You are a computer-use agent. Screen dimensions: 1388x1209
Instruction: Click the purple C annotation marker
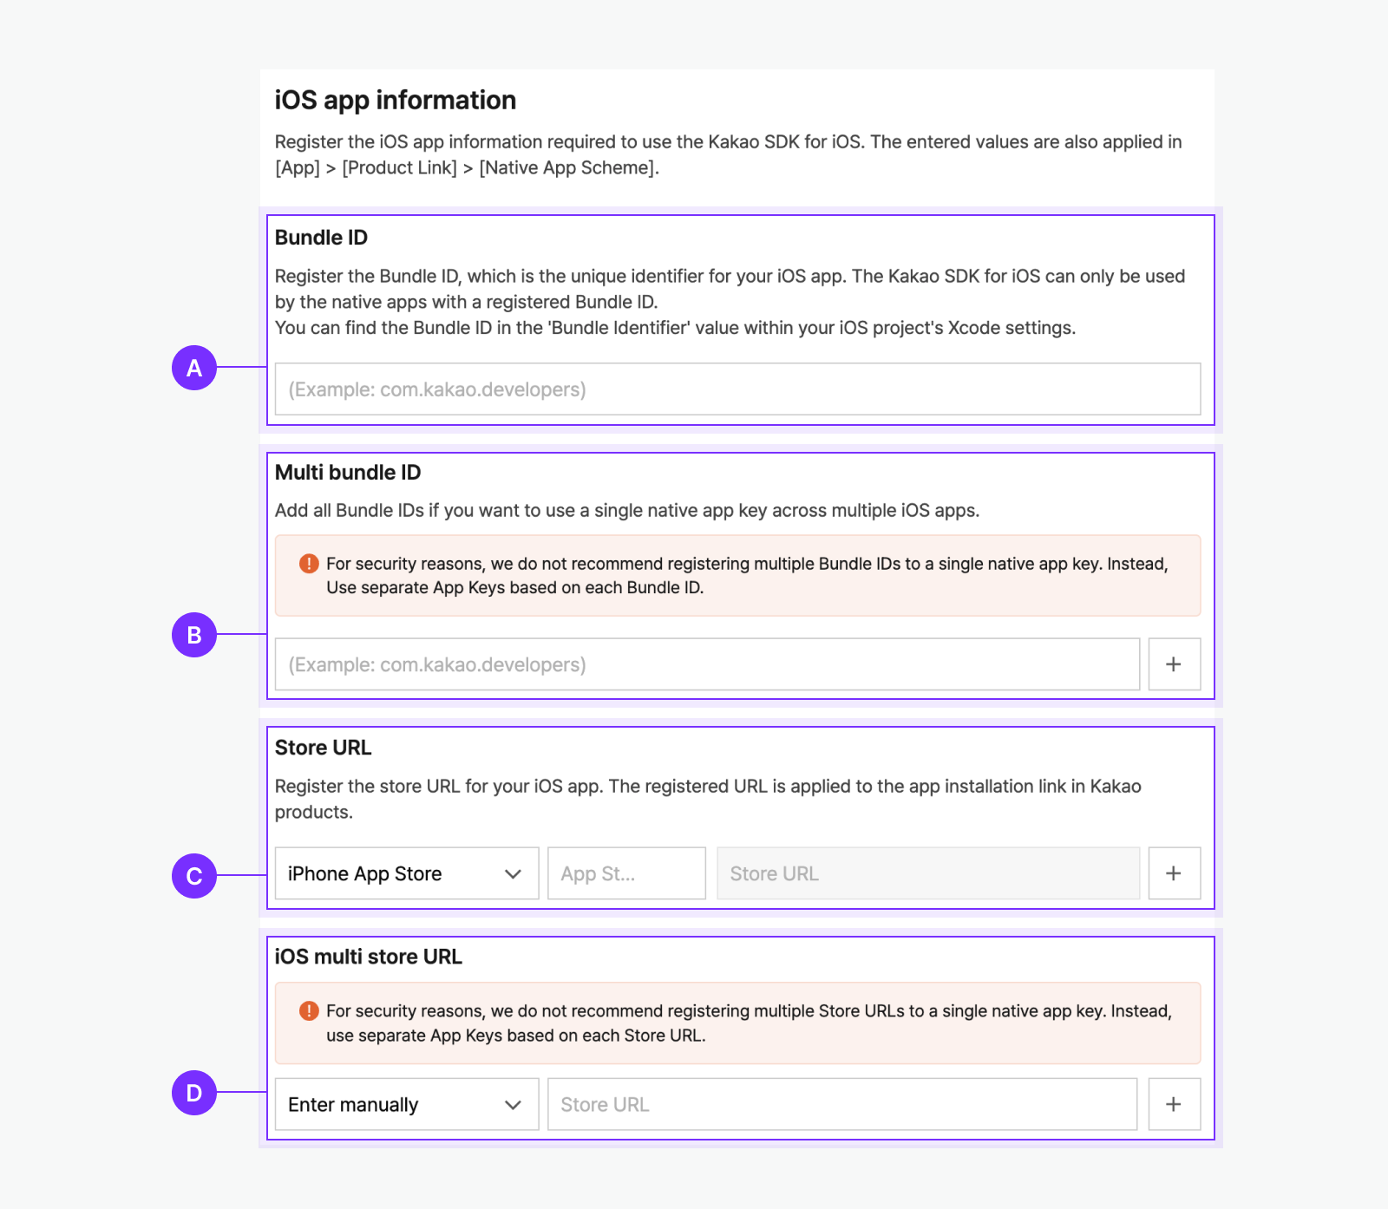(x=194, y=876)
